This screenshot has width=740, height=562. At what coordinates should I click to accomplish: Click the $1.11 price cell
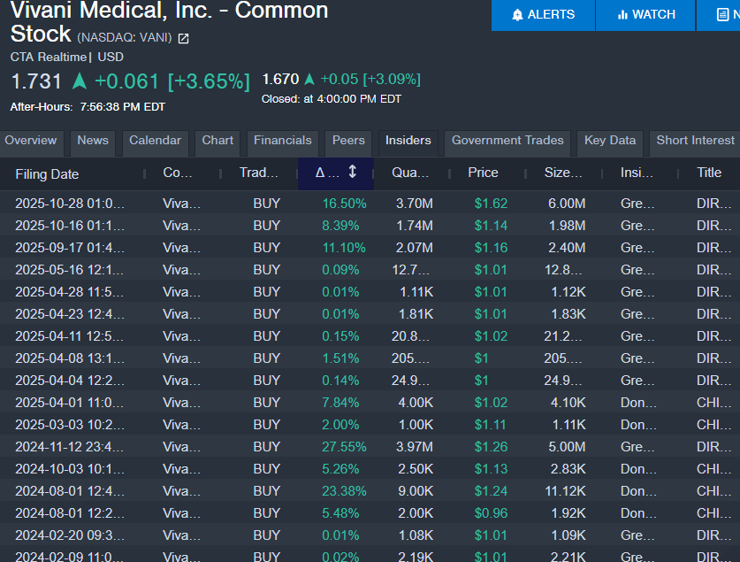(490, 425)
